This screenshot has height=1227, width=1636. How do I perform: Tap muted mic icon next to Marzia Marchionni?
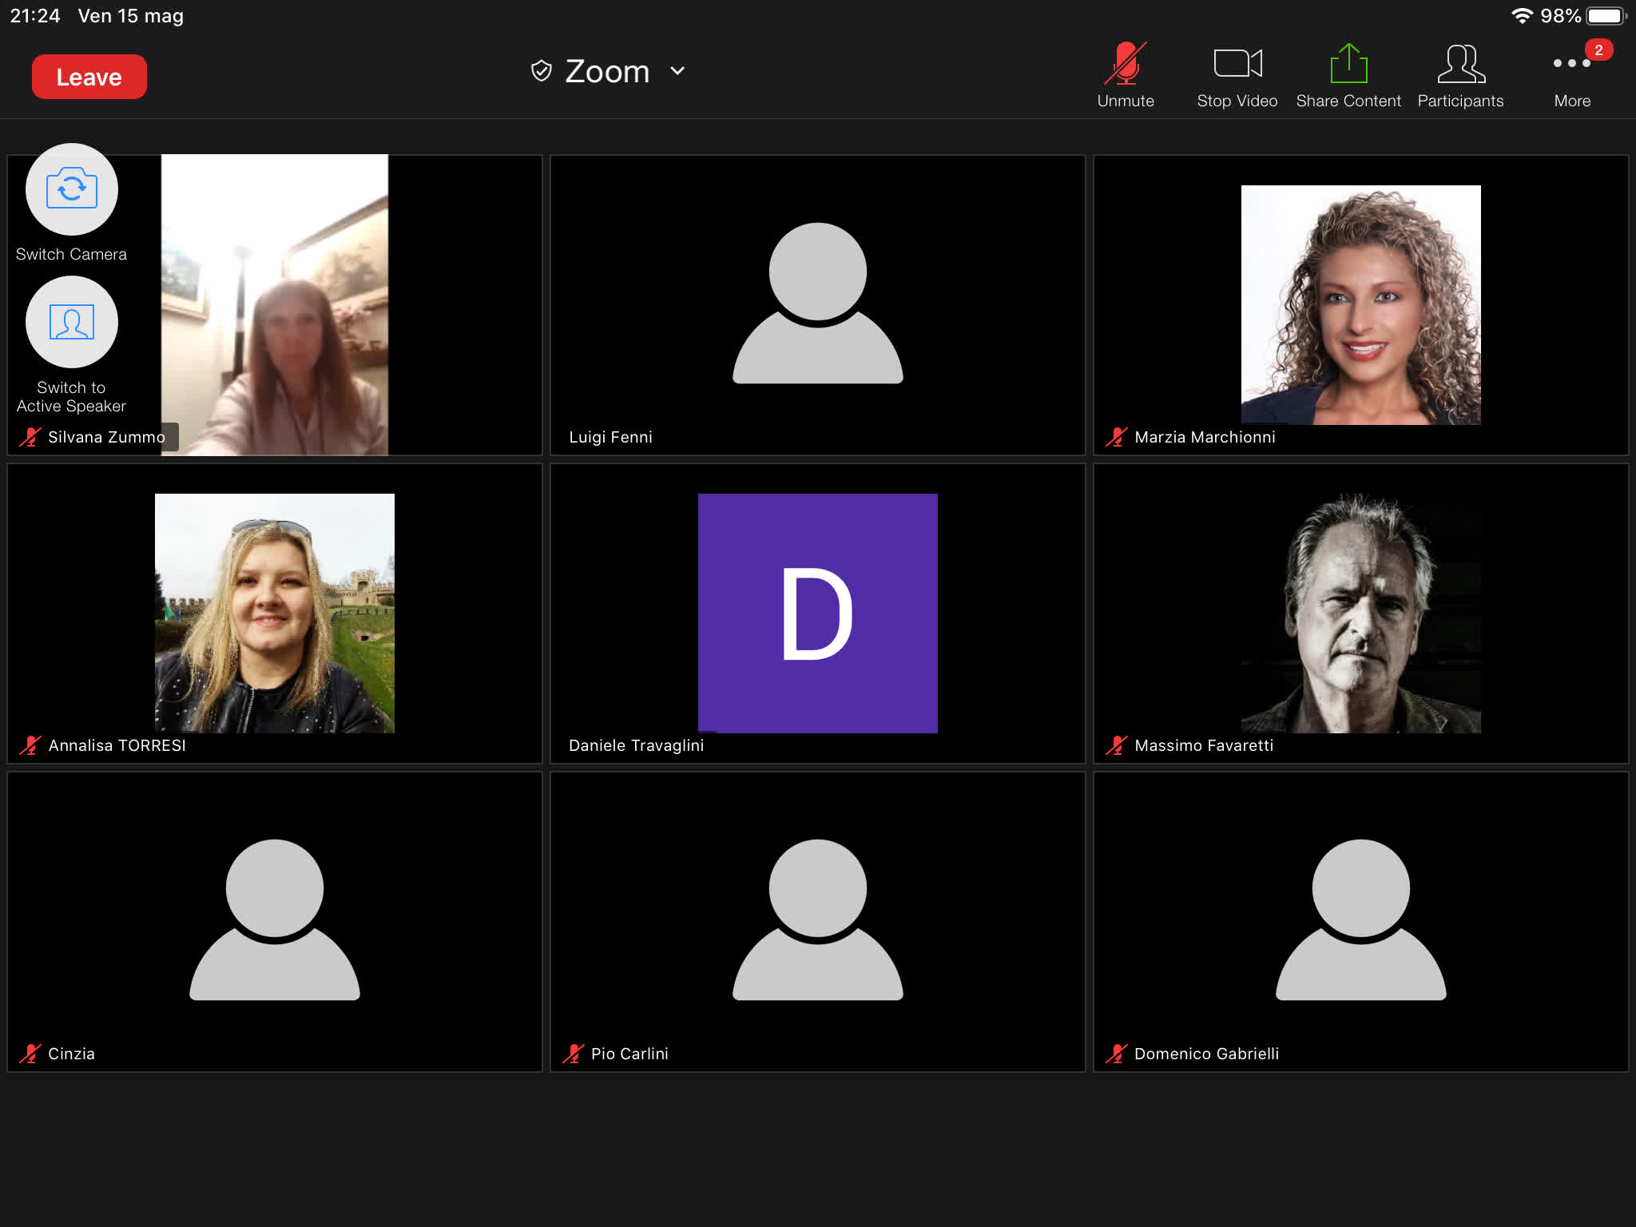1116,437
